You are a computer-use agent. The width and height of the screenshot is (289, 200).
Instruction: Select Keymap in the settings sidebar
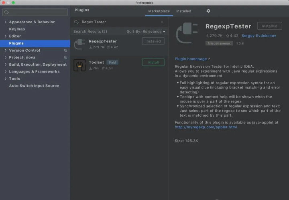17,29
